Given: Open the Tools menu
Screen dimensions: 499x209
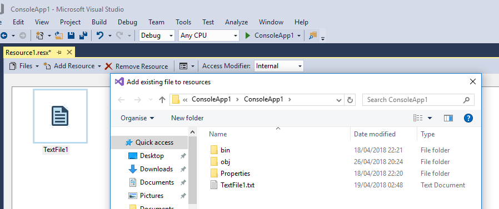Looking at the screenshot, I should (x=183, y=22).
